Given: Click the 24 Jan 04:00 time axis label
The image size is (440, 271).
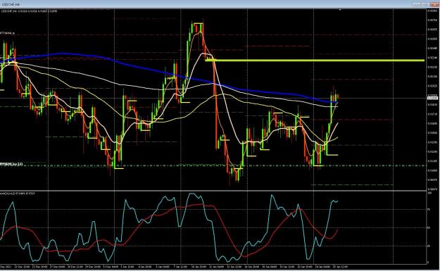Looking at the screenshot, I should [323, 267].
